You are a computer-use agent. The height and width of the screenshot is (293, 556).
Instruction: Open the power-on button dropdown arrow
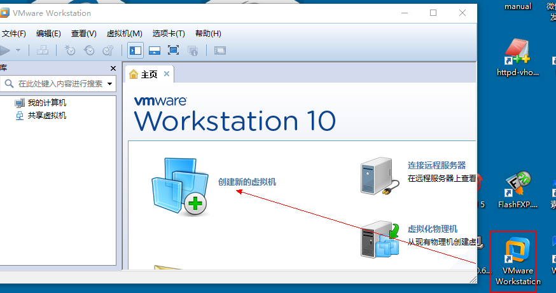[18, 50]
